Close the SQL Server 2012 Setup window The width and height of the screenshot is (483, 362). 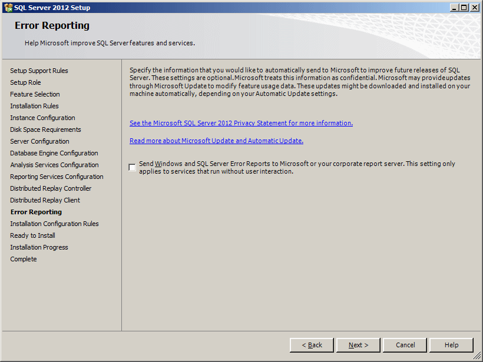coord(475,8)
